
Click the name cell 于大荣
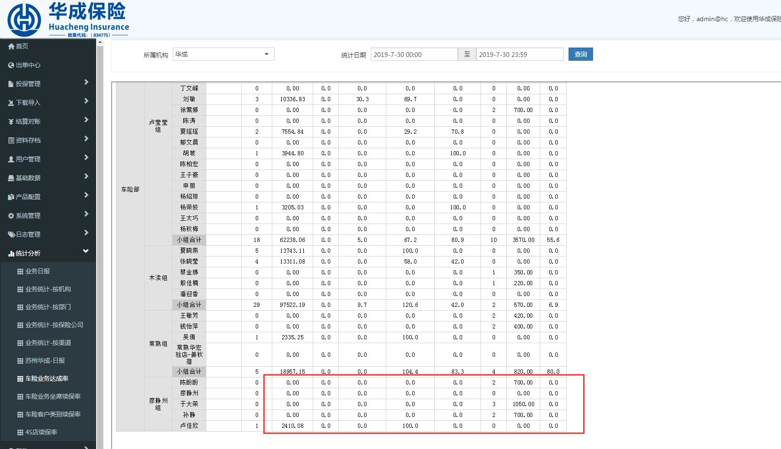[189, 404]
